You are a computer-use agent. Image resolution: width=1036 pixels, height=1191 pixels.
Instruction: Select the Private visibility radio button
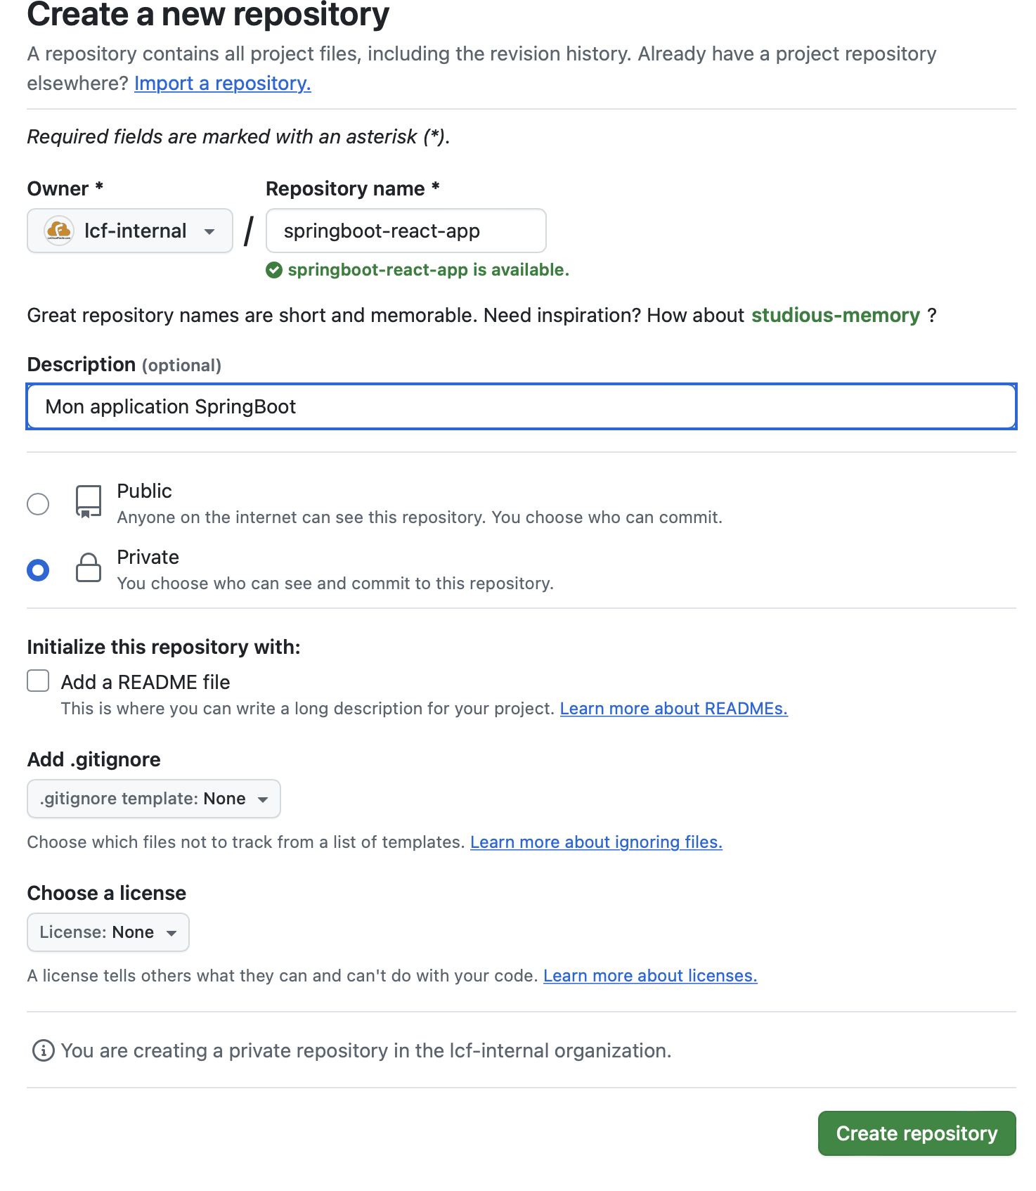38,569
